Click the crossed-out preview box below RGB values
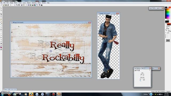171x96 pixels. (168, 41)
